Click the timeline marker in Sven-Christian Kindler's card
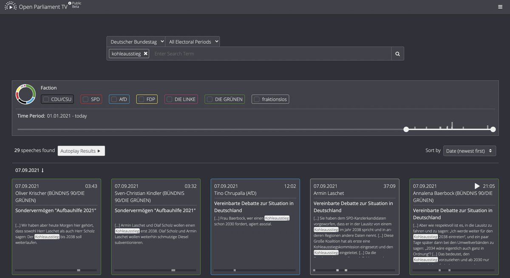 click(x=173, y=270)
